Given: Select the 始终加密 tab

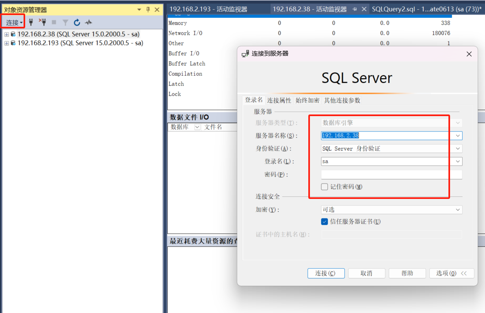Looking at the screenshot, I should [x=307, y=100].
